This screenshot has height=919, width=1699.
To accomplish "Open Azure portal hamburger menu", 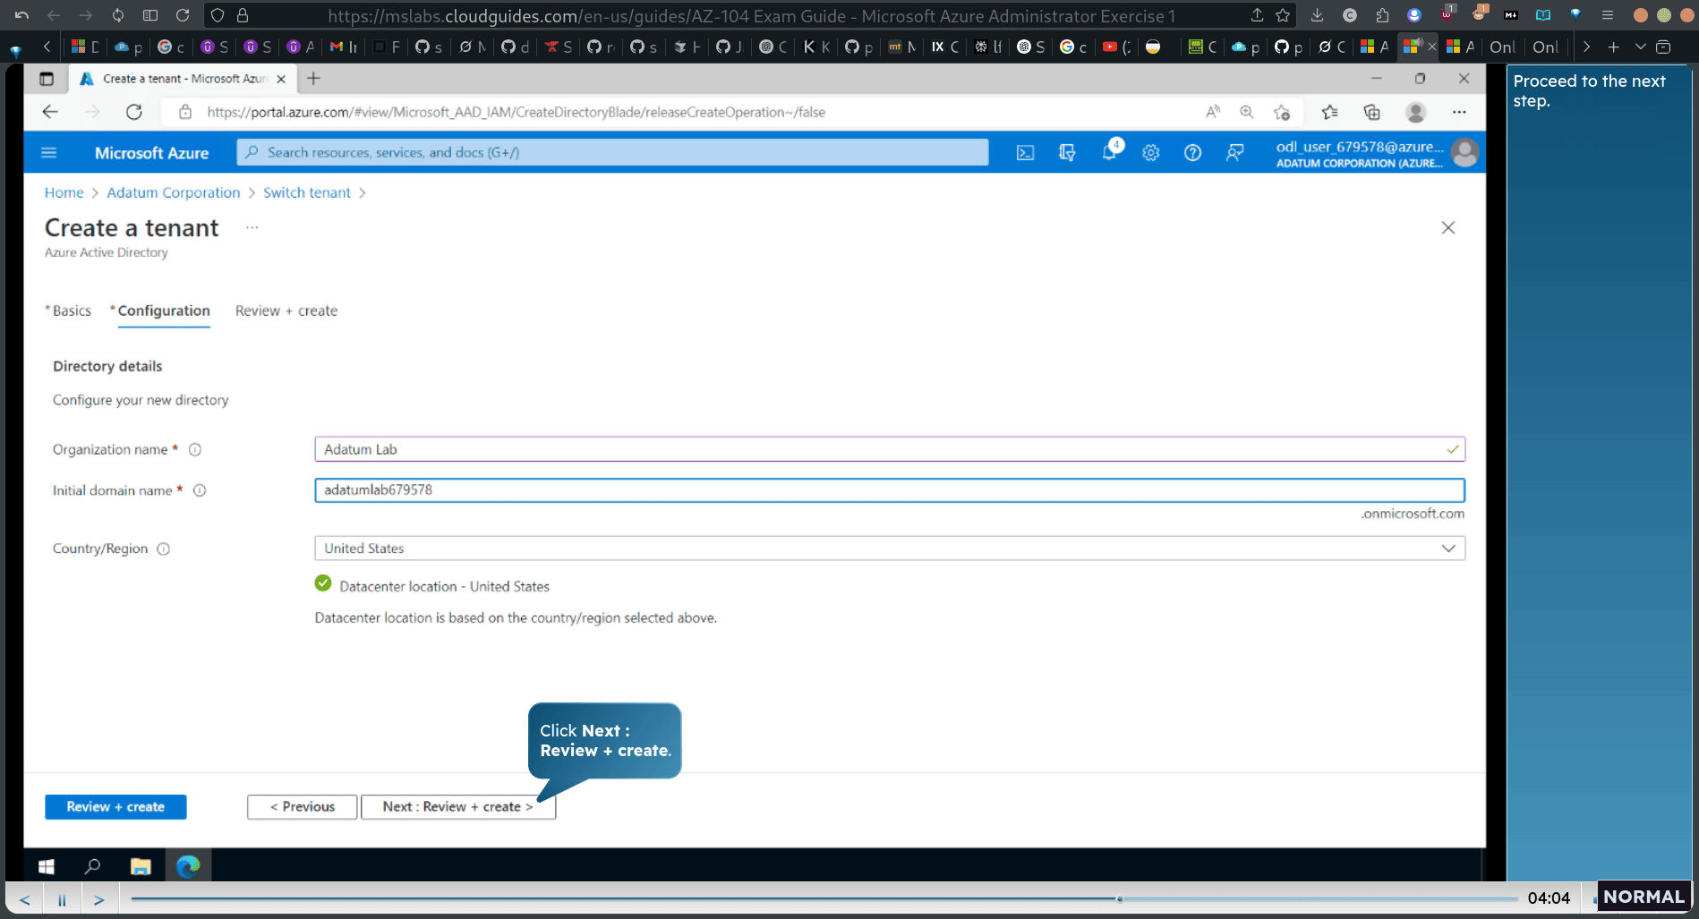I will (x=49, y=153).
